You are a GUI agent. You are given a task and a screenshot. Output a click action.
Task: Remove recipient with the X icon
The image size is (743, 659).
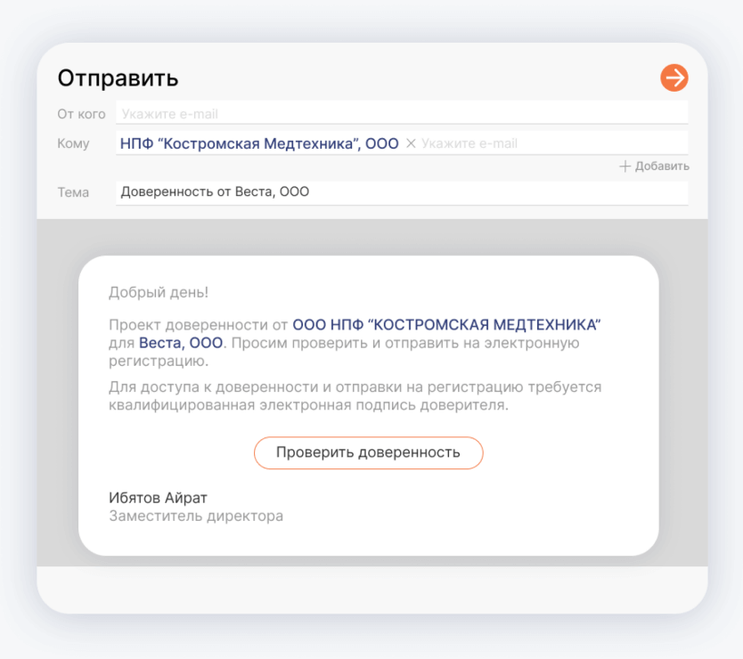[411, 143]
